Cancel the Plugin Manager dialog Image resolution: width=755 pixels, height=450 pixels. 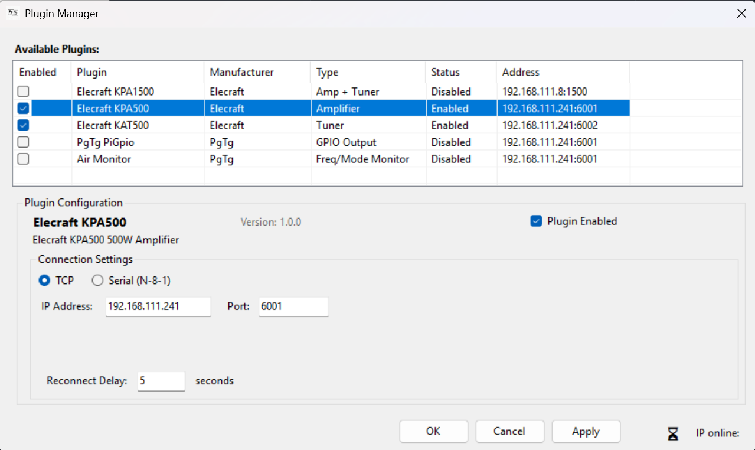point(509,431)
